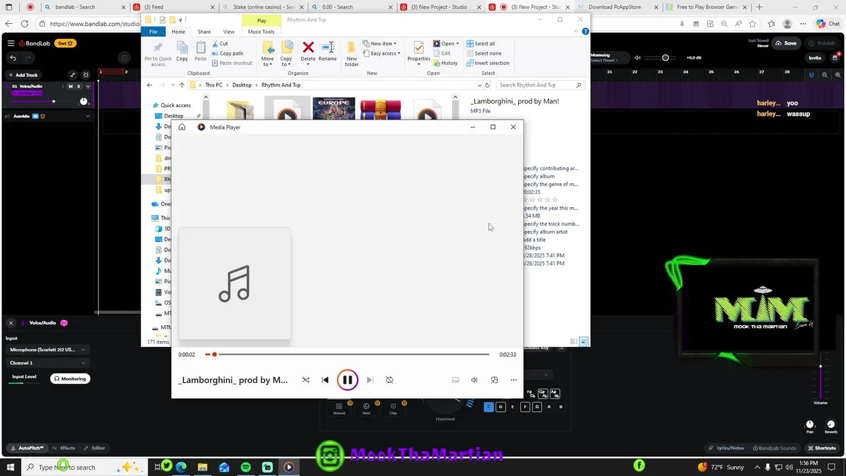Viewport: 846px width, 476px height.
Task: Toggle repeat mode in Media Player
Action: tap(389, 380)
